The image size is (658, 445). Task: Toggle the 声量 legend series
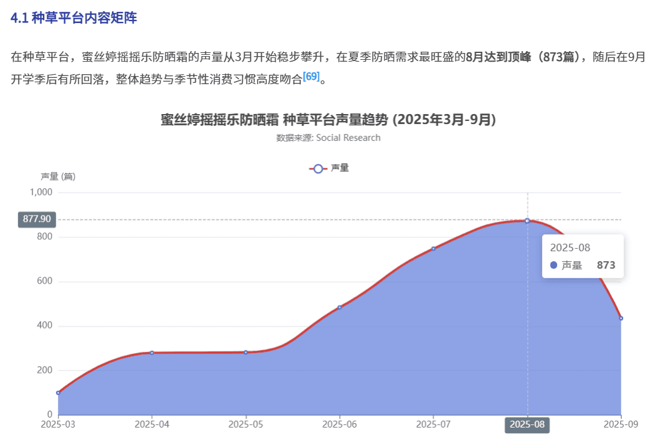point(329,168)
